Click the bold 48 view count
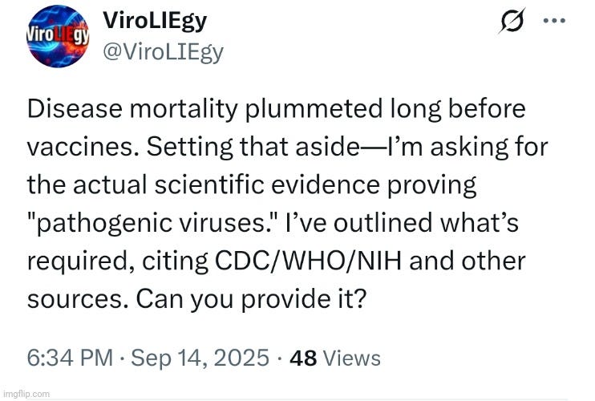 303,358
